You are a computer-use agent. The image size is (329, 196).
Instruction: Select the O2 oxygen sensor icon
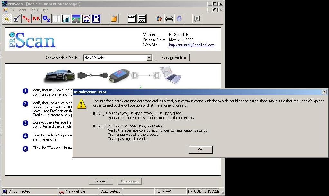click(x=46, y=19)
